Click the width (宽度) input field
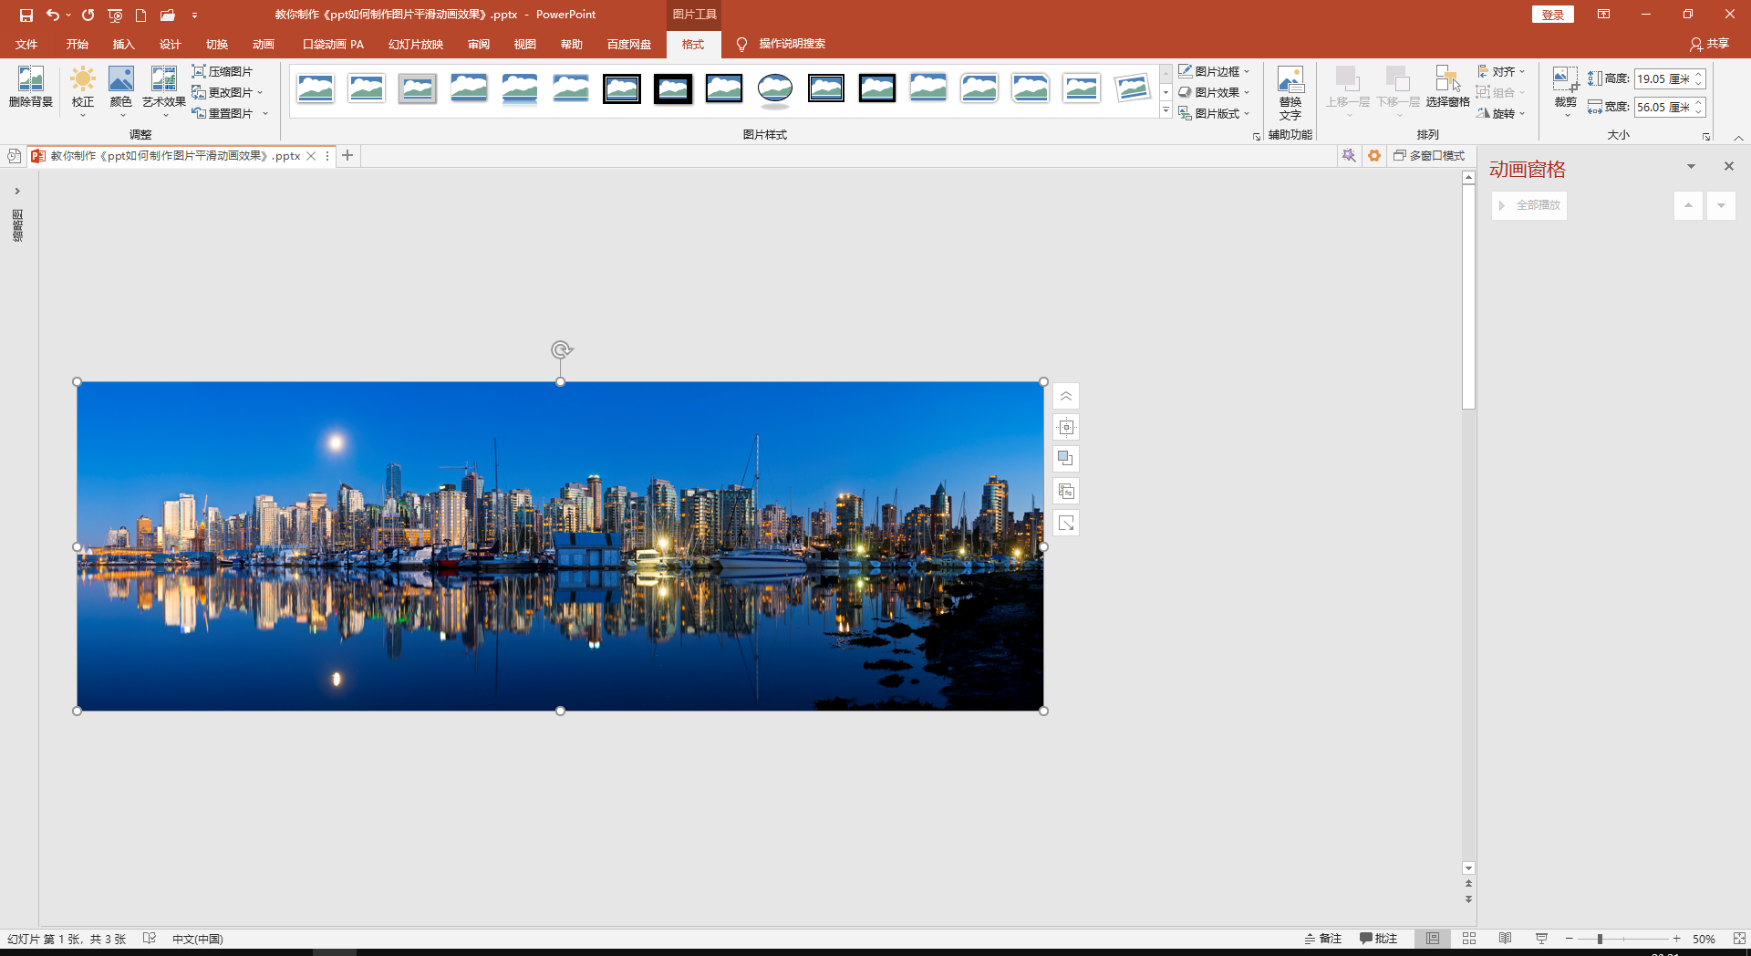 (1662, 107)
